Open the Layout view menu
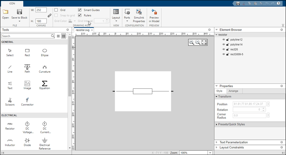The image size is (286, 155). click(x=116, y=15)
